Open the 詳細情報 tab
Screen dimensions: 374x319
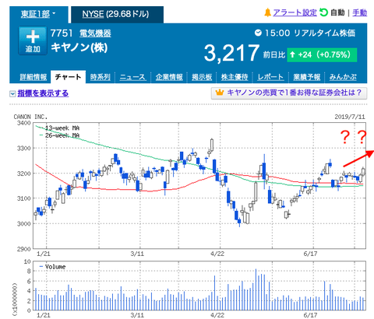pyautogui.click(x=34, y=77)
